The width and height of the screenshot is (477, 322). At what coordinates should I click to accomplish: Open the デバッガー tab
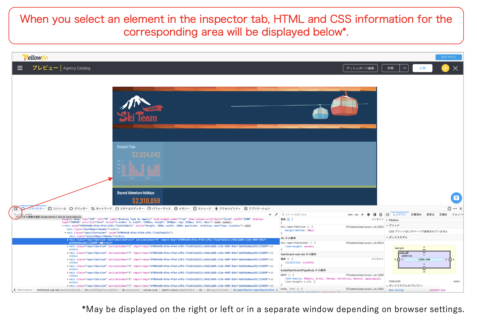coord(78,209)
